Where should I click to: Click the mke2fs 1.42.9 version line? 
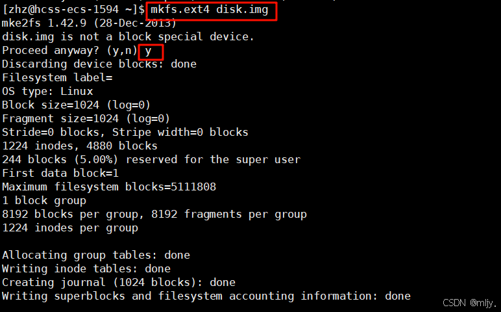click(89, 23)
